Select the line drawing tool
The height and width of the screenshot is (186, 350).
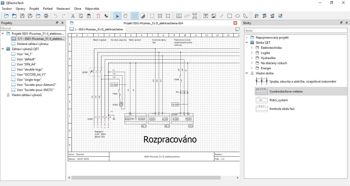222,16
